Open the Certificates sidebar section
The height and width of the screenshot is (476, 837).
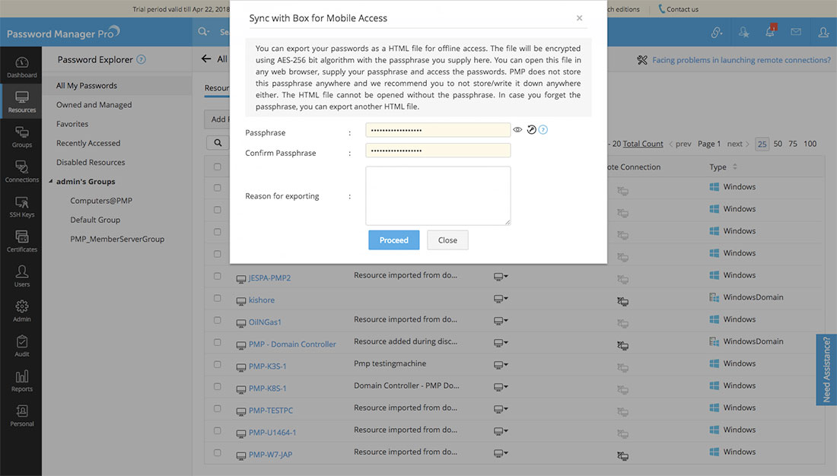pyautogui.click(x=22, y=243)
